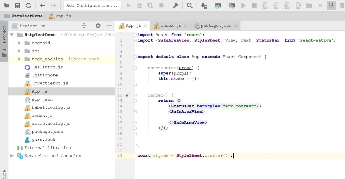Open Project panel gear options
This screenshot has height=179, width=345.
click(x=98, y=26)
